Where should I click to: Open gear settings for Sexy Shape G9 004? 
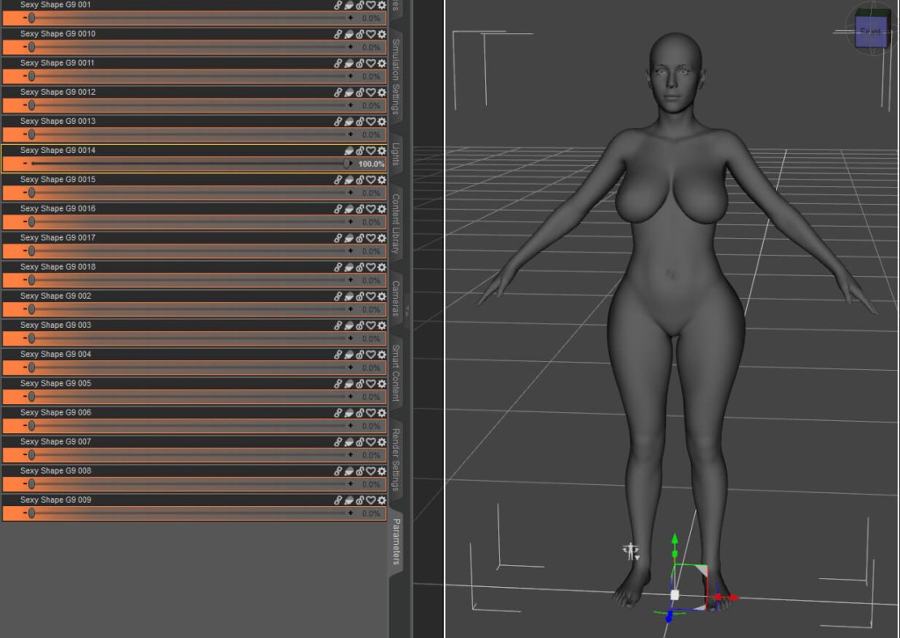point(381,354)
